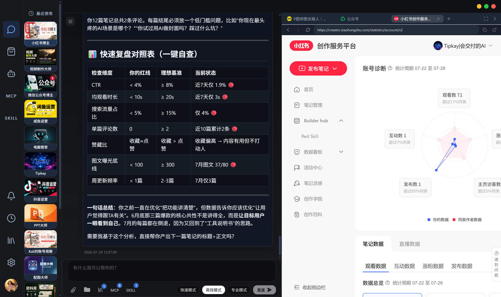This screenshot has height=297, width=501.
Task: Select the 抖音运营 assistant thumbnail
Action: coord(40,190)
